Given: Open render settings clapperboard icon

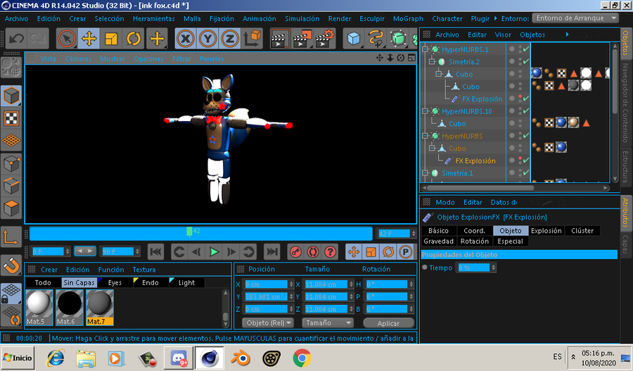Looking at the screenshot, I should click(x=324, y=39).
